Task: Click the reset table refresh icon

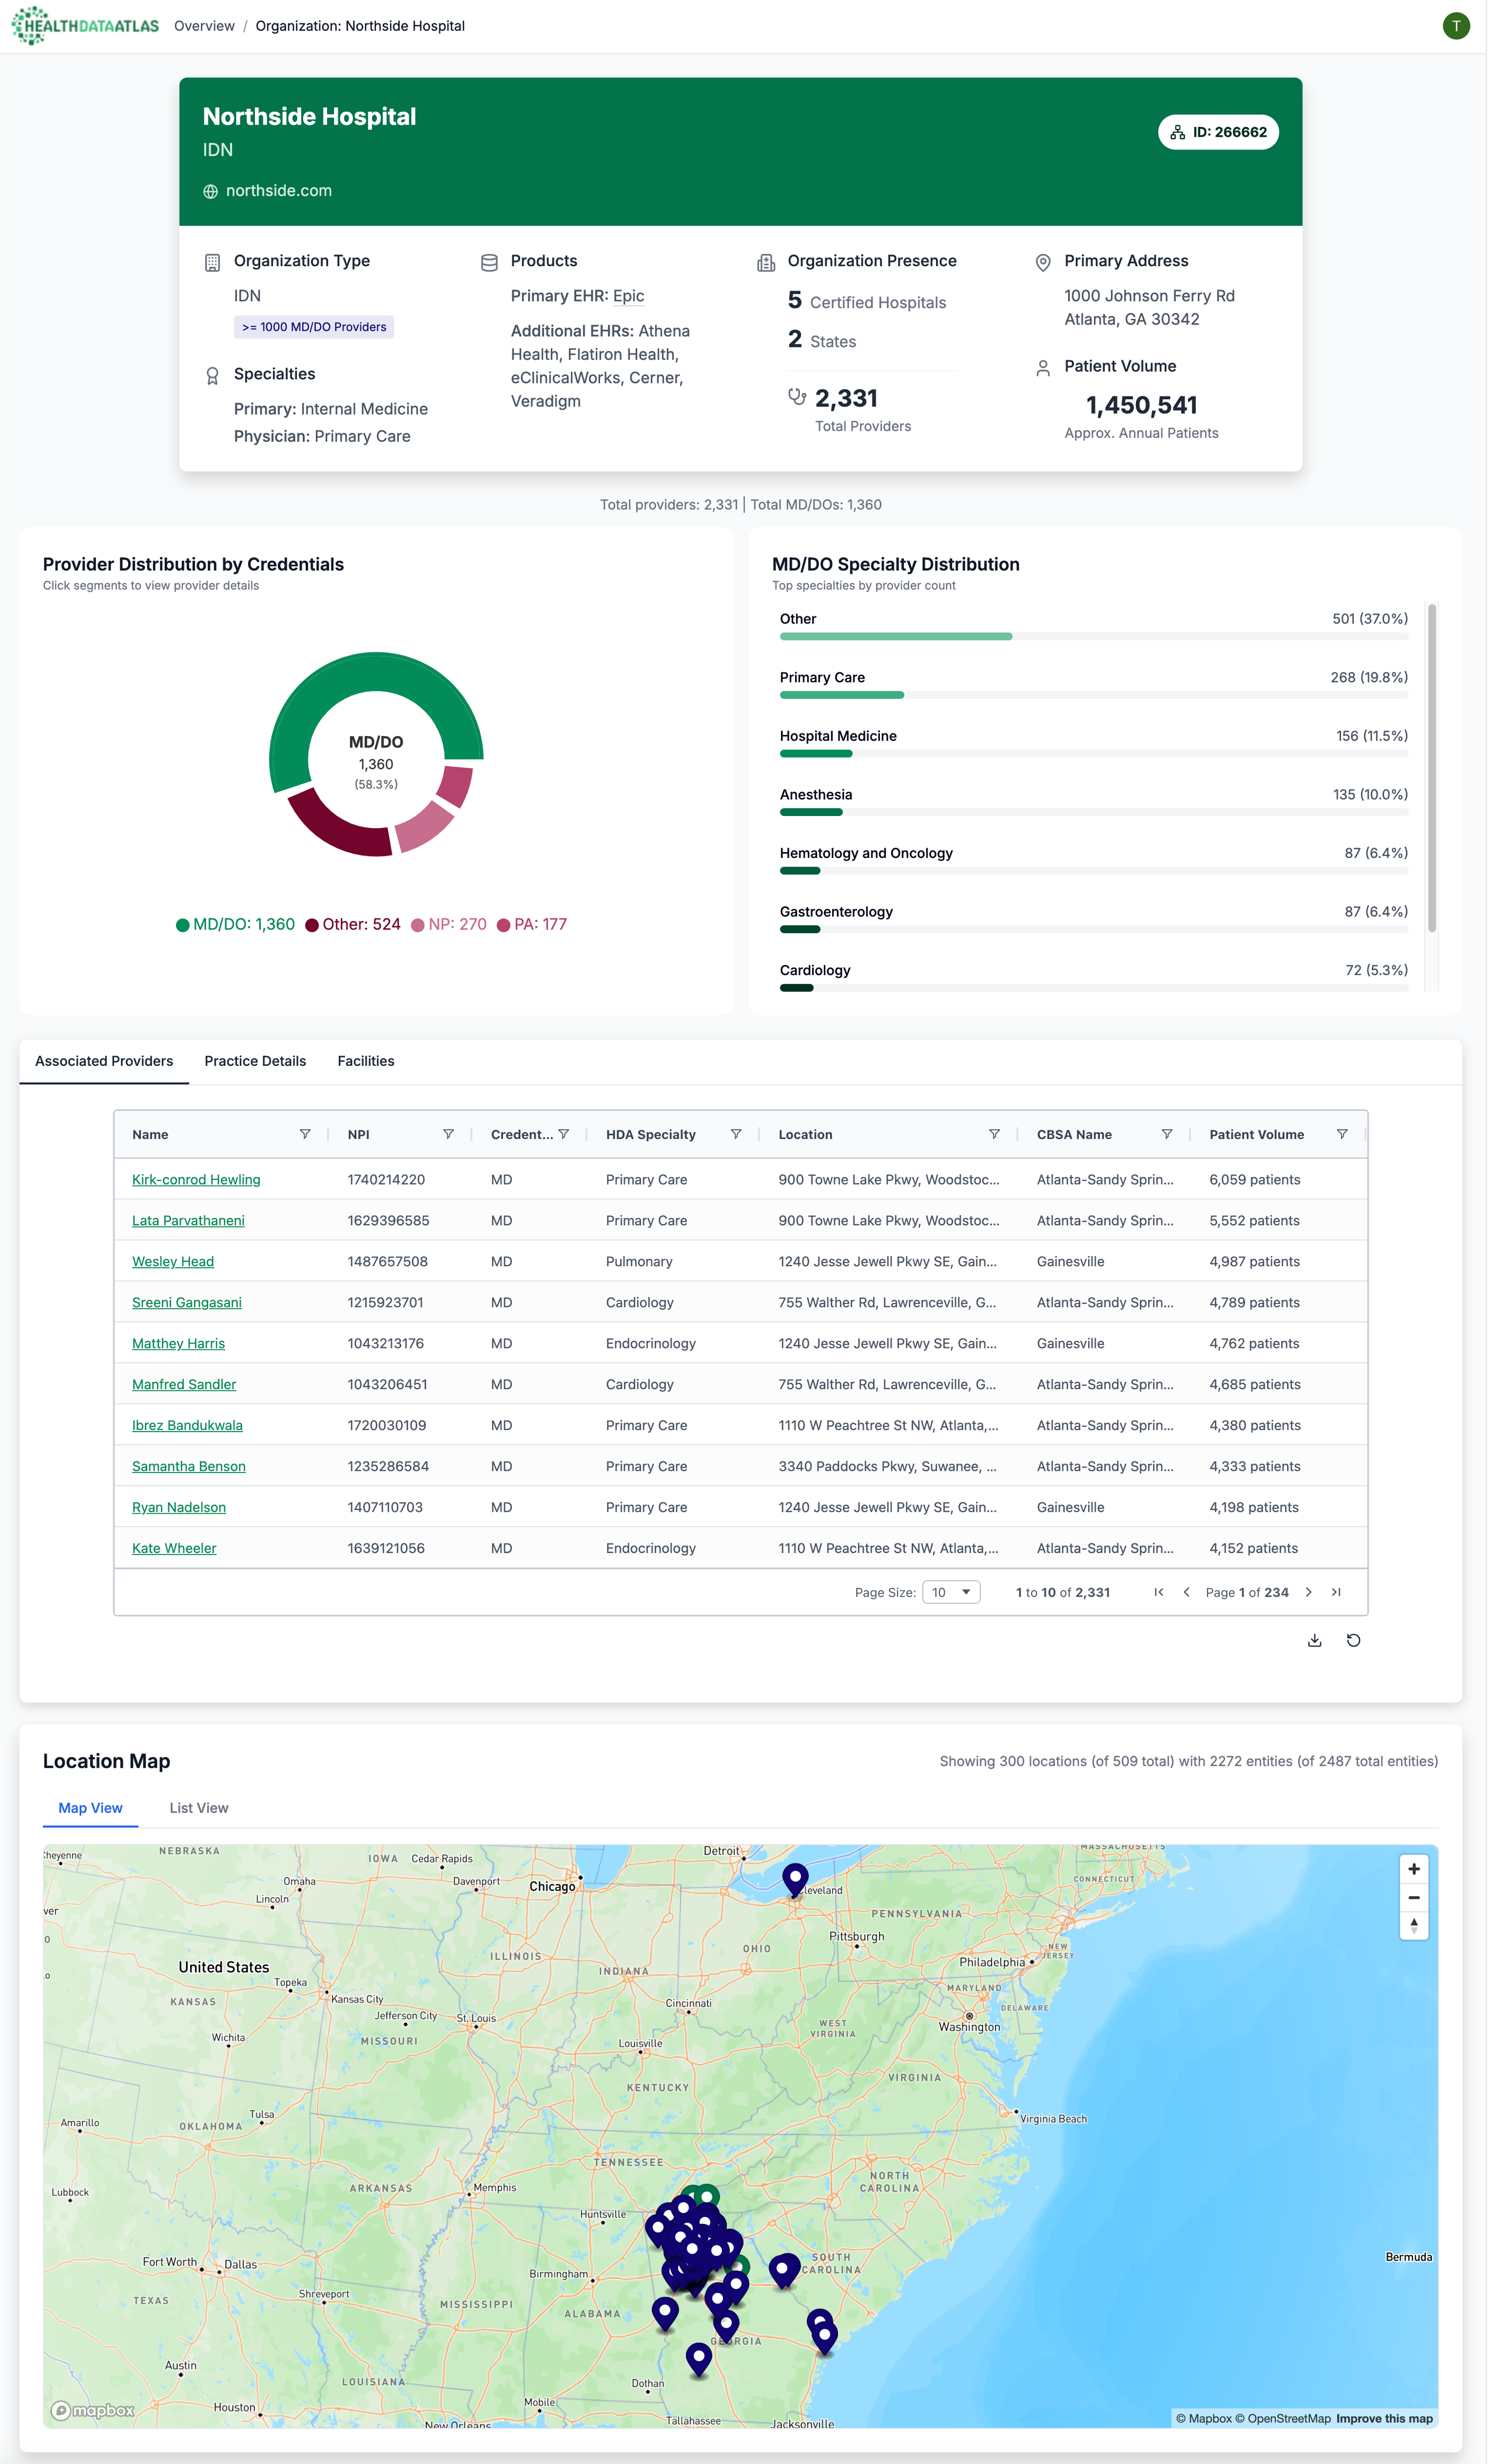Action: [x=1353, y=1641]
